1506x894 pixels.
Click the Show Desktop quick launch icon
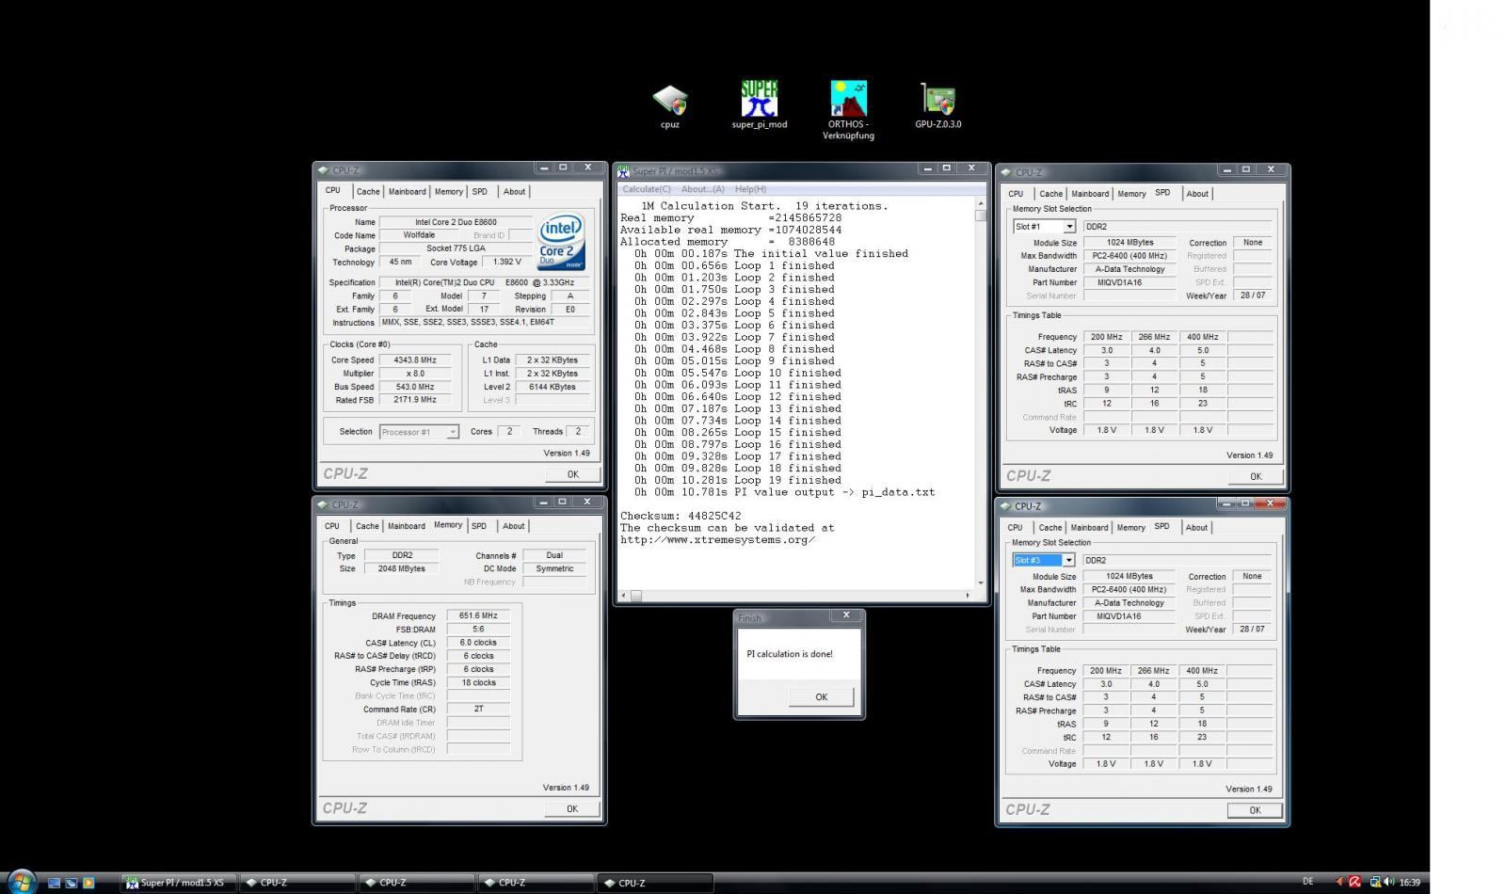point(54,883)
